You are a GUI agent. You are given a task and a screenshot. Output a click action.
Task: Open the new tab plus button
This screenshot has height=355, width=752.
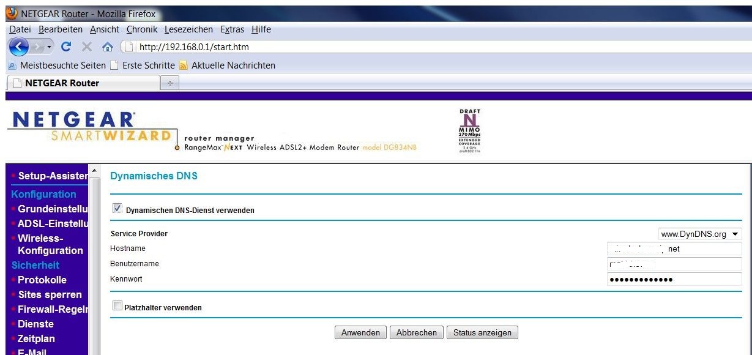click(169, 83)
